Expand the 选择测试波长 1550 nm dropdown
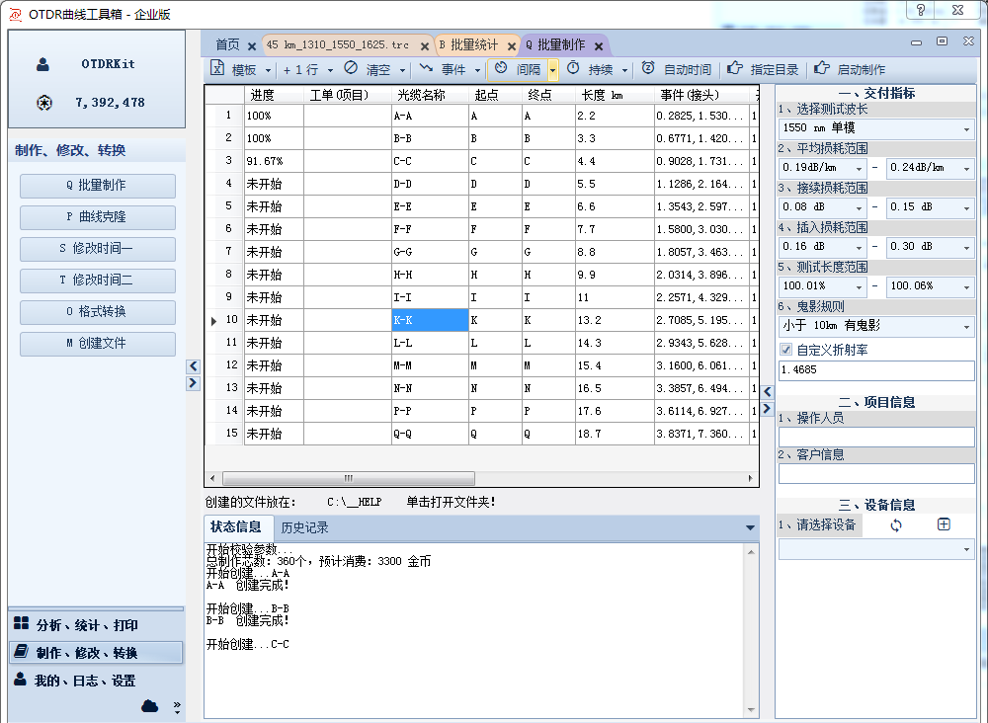Image resolution: width=988 pixels, height=723 pixels. 965,128
